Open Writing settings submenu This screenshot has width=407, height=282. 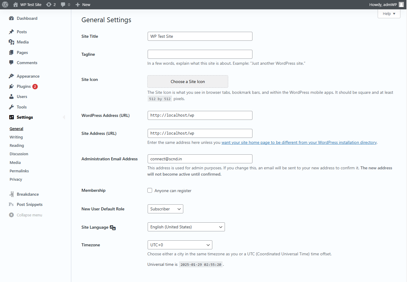(16, 137)
